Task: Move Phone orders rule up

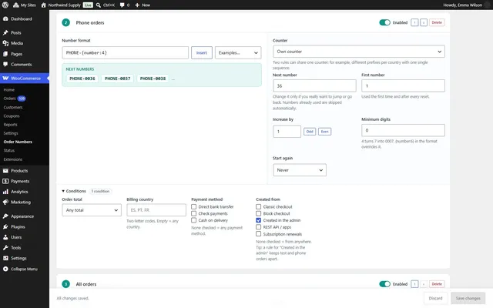Action: point(414,22)
